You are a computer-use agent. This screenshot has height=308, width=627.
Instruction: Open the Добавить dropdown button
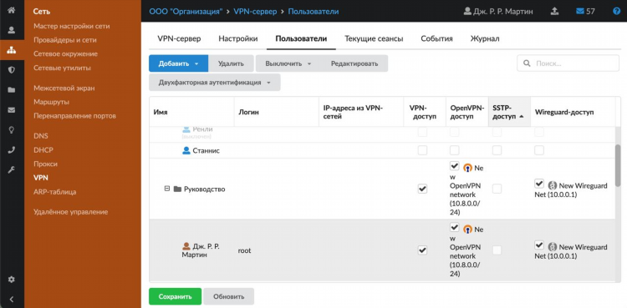[178, 63]
